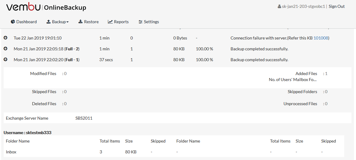Click the Dashboard pie chart icon
The height and width of the screenshot is (160, 356).
pos(13,22)
